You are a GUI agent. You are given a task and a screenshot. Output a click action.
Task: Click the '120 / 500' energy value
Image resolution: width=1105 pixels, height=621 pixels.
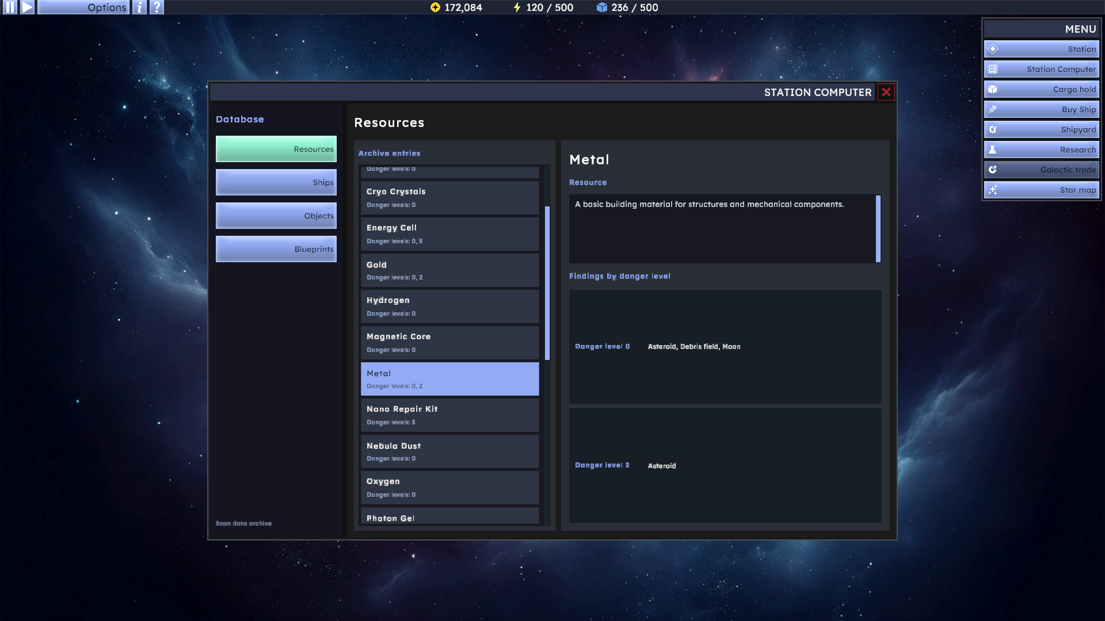tap(550, 7)
